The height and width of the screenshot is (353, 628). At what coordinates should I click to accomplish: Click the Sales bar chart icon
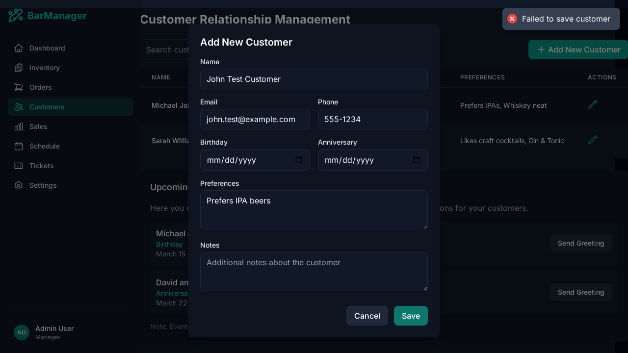point(19,126)
